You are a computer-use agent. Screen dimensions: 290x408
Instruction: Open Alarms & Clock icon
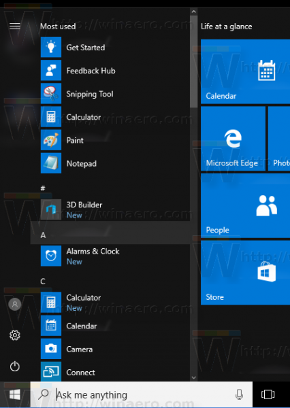[51, 256]
